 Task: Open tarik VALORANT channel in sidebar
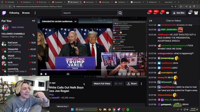pos(19,63)
